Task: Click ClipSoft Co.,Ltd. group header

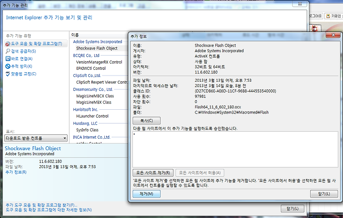Action: (x=87, y=76)
